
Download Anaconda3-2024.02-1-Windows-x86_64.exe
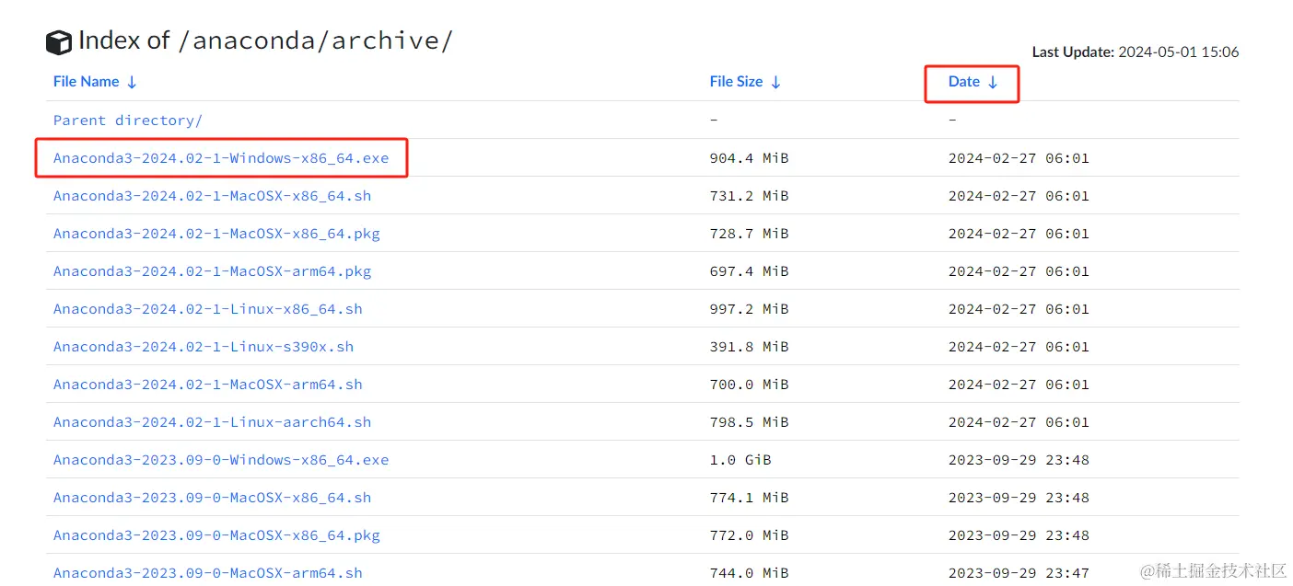click(221, 158)
